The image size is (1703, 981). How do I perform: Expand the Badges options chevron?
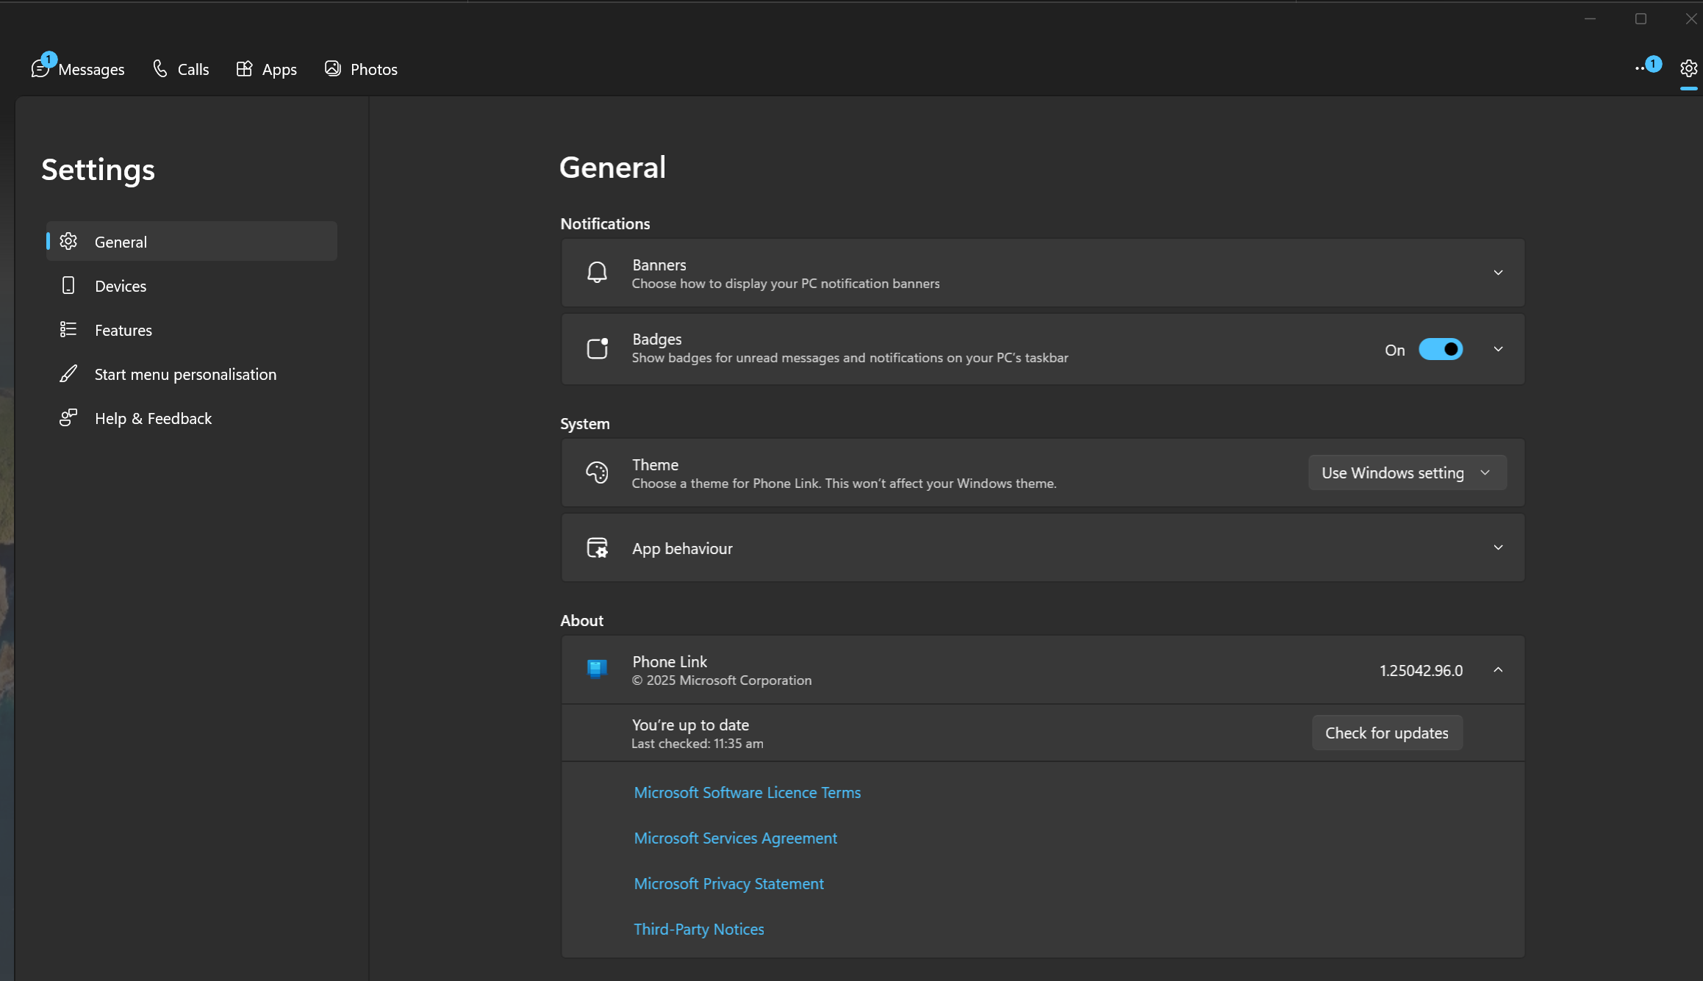(1498, 349)
